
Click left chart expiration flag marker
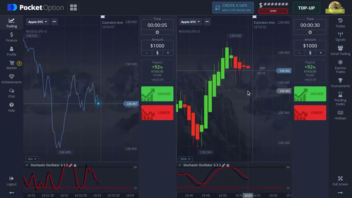click(103, 17)
